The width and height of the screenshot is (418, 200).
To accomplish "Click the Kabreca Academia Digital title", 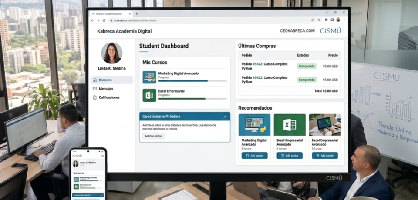I will 124,31.
